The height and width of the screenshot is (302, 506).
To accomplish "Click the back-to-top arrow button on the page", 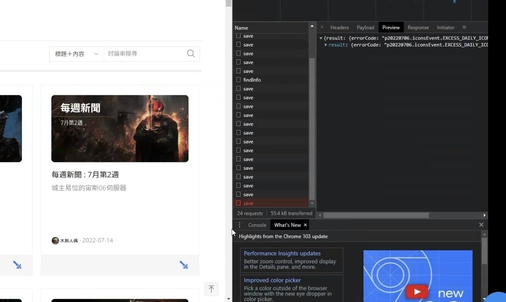I will point(211,289).
